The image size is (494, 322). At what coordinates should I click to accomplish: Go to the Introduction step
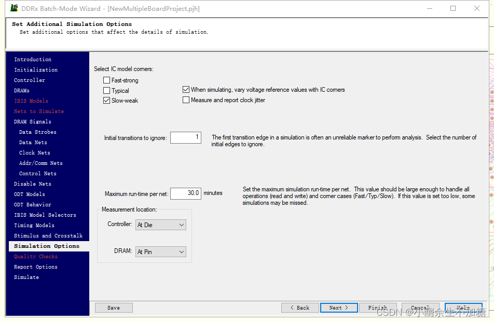(33, 60)
